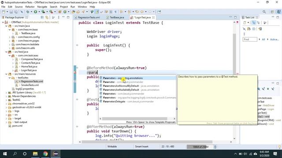Click the Open Perspective icon
This screenshot has width=282, height=158.
[272, 12]
